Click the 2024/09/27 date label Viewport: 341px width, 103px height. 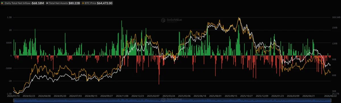pyautogui.click(x=106, y=96)
